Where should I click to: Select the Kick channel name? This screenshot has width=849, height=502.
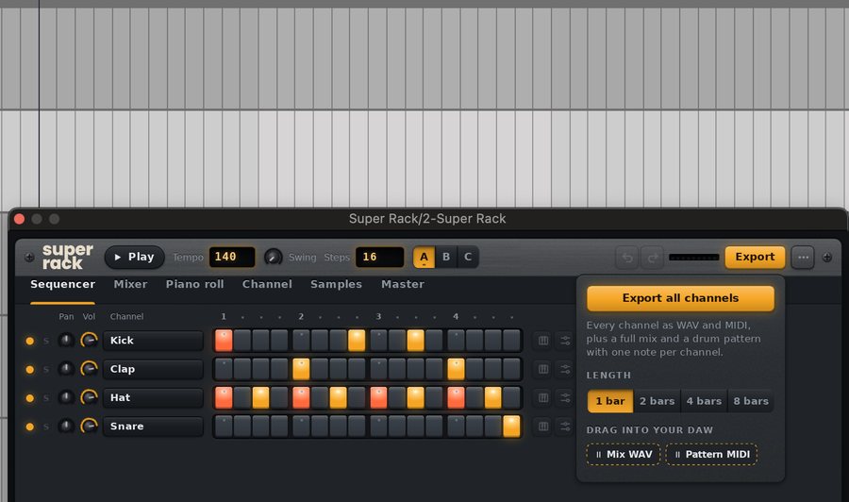tap(153, 341)
